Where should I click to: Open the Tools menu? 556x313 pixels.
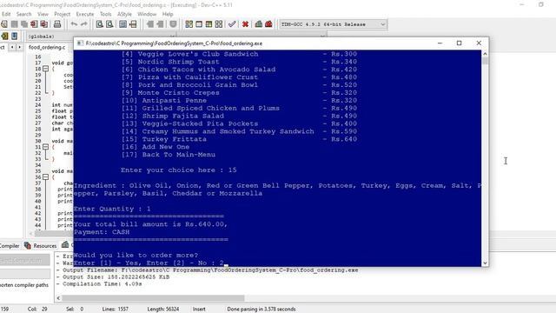tap(106, 14)
